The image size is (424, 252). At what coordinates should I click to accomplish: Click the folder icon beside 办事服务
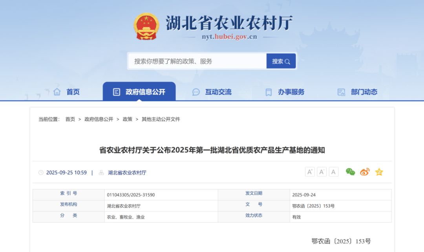click(269, 92)
